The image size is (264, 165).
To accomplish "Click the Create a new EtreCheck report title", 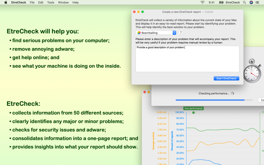I will (181, 12).
